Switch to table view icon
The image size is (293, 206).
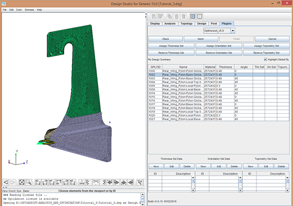(193, 16)
